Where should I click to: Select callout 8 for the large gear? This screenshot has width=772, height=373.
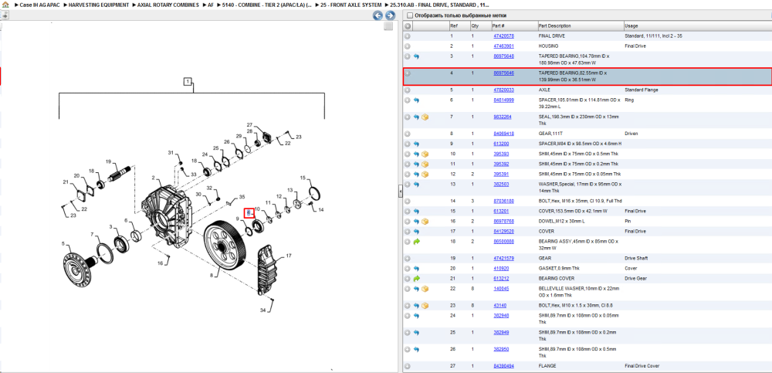coord(211,276)
